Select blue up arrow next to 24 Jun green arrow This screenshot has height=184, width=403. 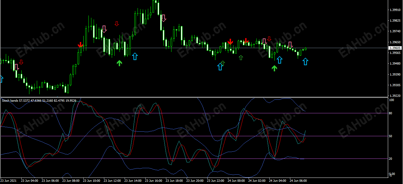pyautogui.click(x=280, y=60)
